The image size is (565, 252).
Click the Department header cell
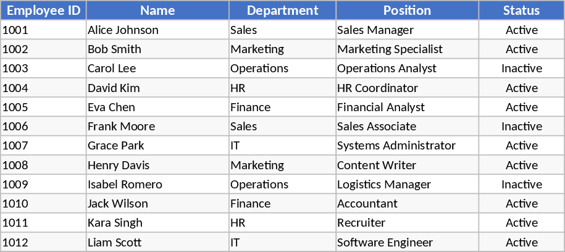tap(282, 10)
